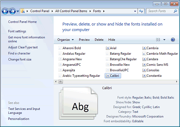Click the horizontal scrollbar left arrow
This screenshot has width=180, height=127.
pos(56,82)
